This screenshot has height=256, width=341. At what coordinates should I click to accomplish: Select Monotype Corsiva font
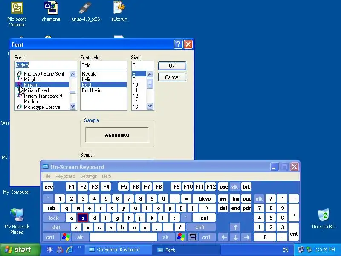click(x=43, y=107)
